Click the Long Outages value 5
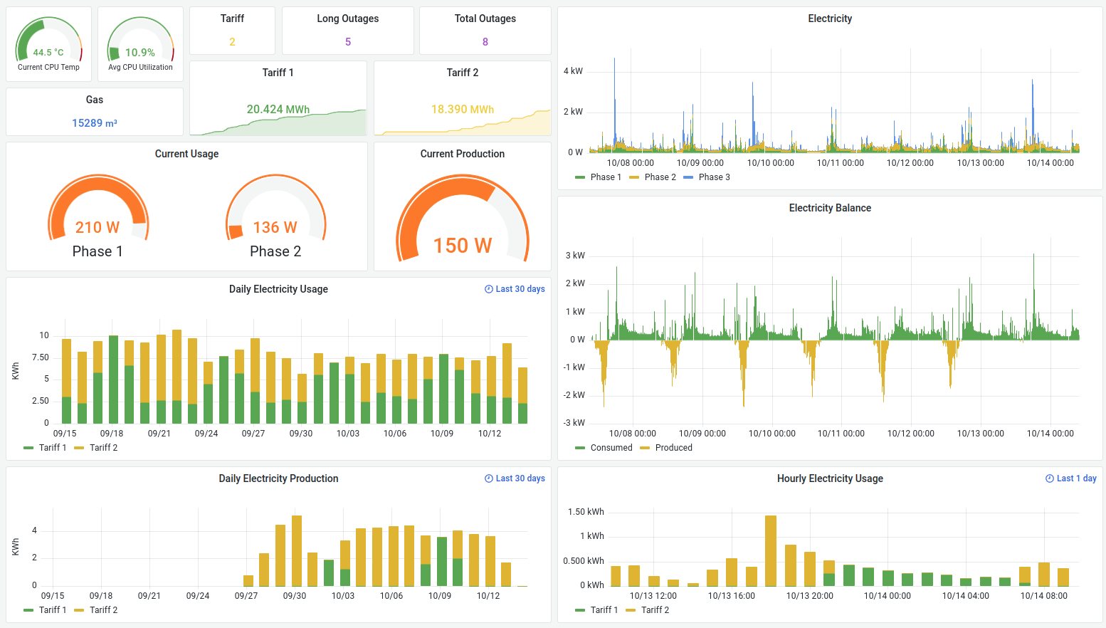The image size is (1106, 628). (x=348, y=42)
